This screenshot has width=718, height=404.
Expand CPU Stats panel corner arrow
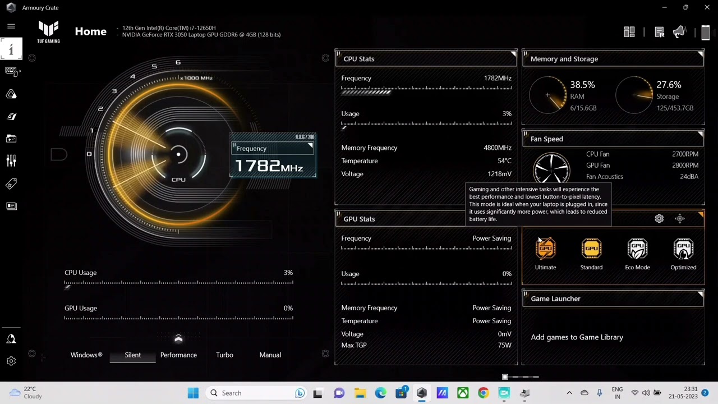point(513,54)
